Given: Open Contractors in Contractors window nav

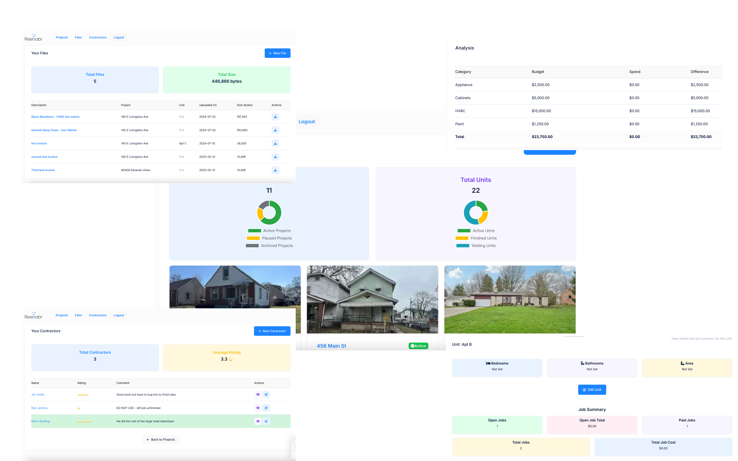Looking at the screenshot, I should click(x=98, y=315).
